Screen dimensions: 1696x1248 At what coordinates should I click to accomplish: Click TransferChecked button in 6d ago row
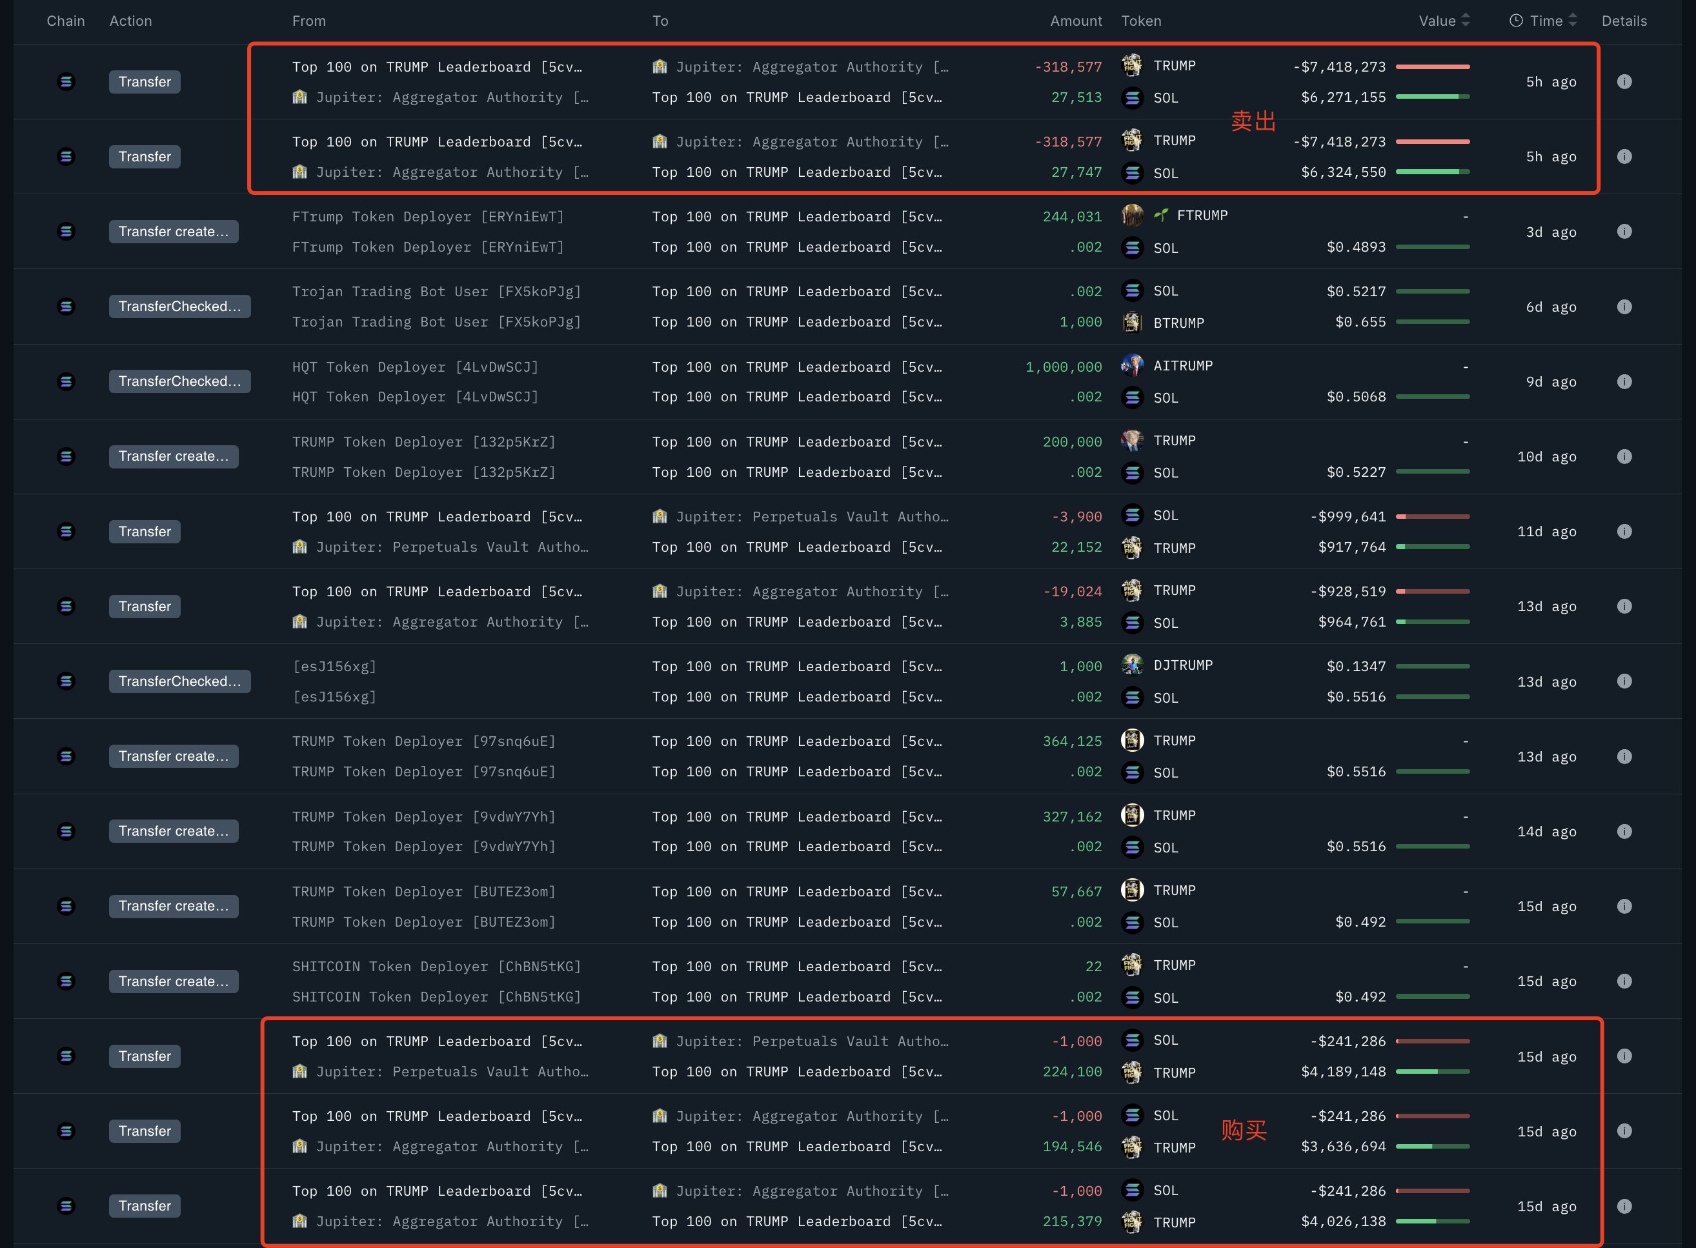click(180, 307)
